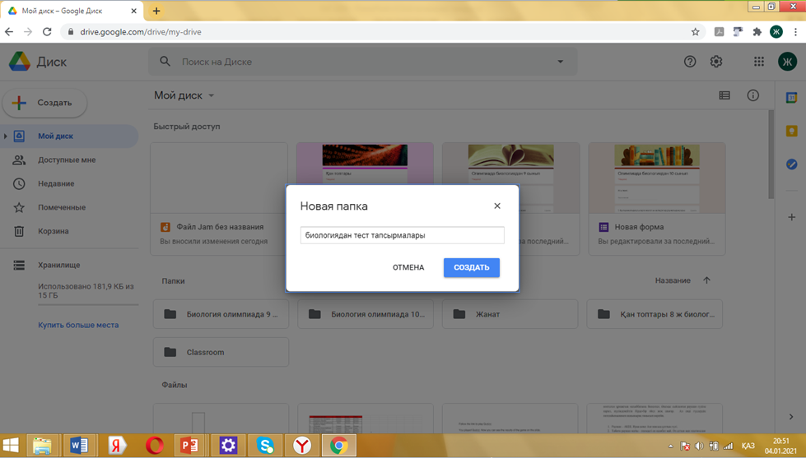
Task: Open Помеченные section
Action: (62, 207)
